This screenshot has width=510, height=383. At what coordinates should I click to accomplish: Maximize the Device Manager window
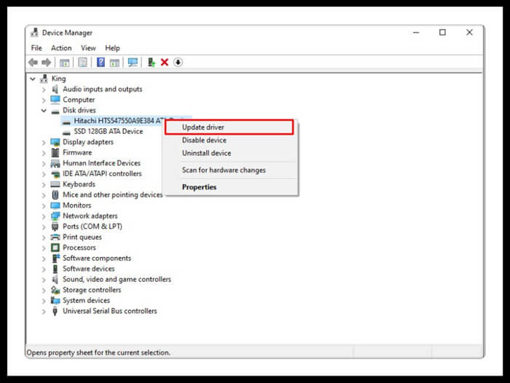(x=442, y=32)
